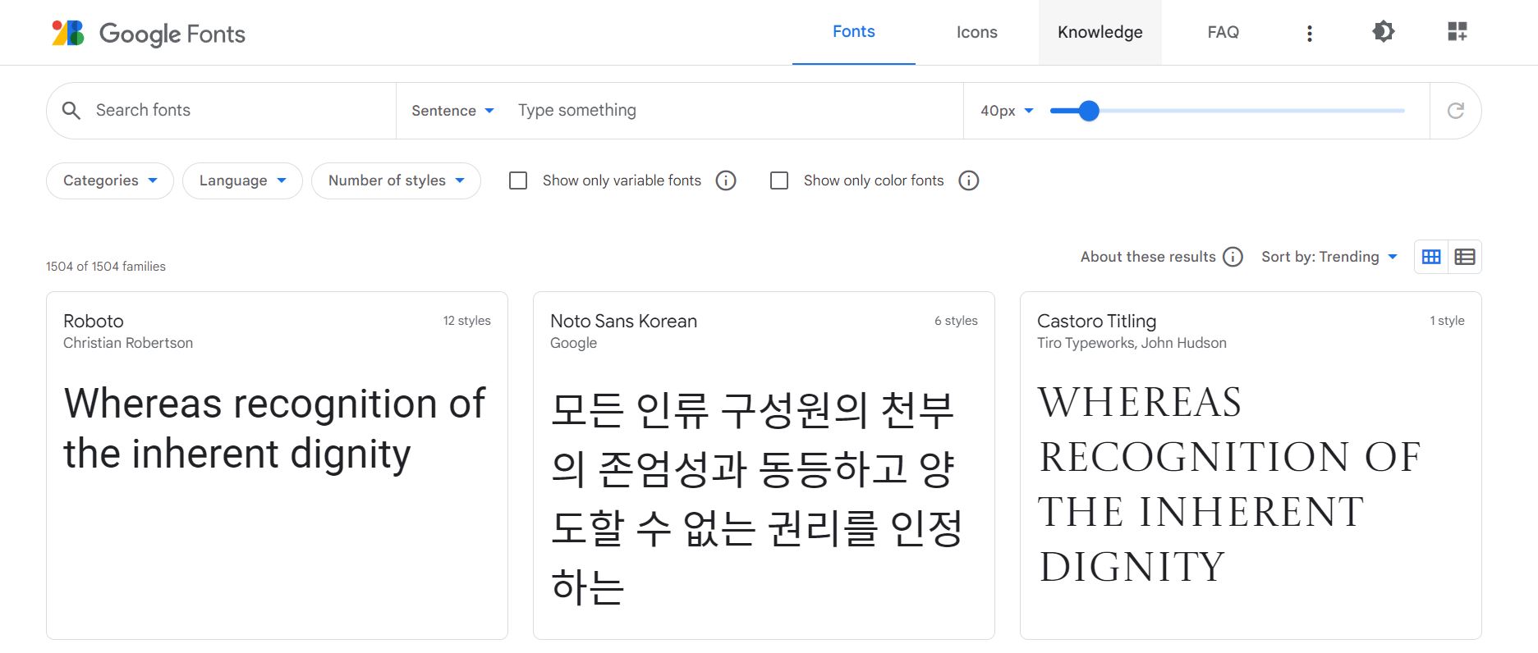This screenshot has width=1538, height=653.
Task: Open the Roboto font card title
Action: click(x=94, y=321)
